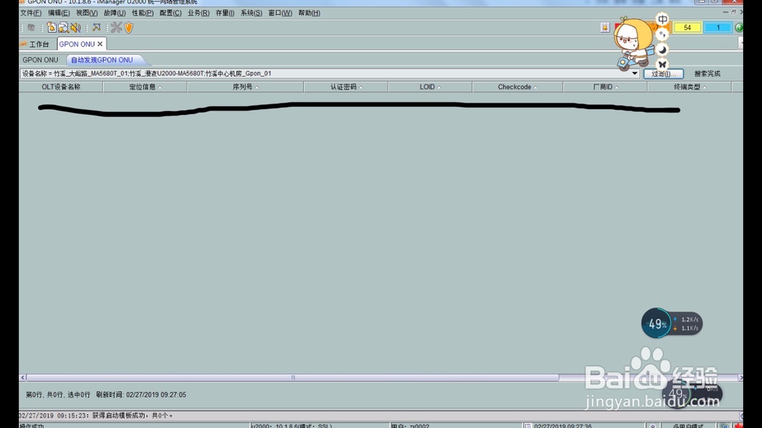Screen dimensions: 762x428
Task: Open the 业务(R) menu
Action: coord(198,13)
